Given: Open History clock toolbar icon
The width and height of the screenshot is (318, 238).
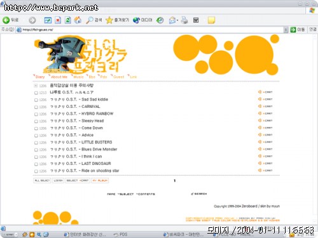Looking at the screenshot, I should (160, 20).
